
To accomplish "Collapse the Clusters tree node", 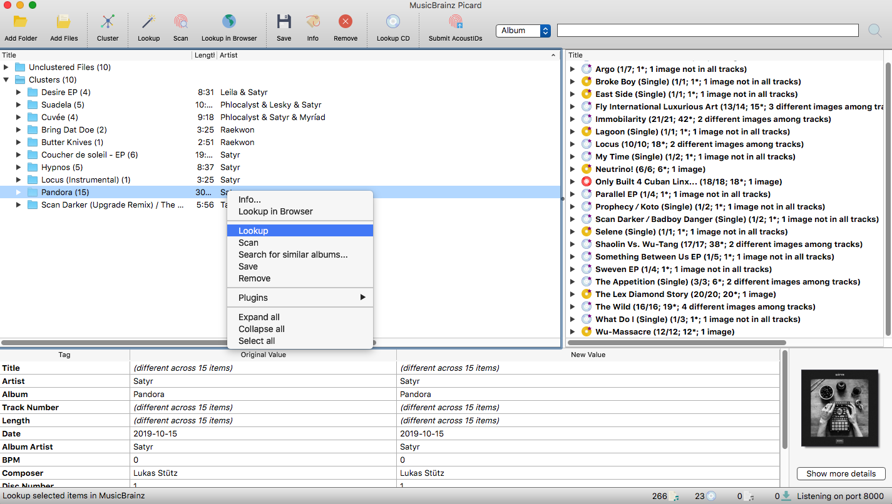I will tap(6, 79).
